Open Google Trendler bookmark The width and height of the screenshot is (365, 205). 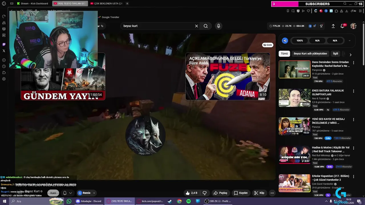click(x=109, y=17)
